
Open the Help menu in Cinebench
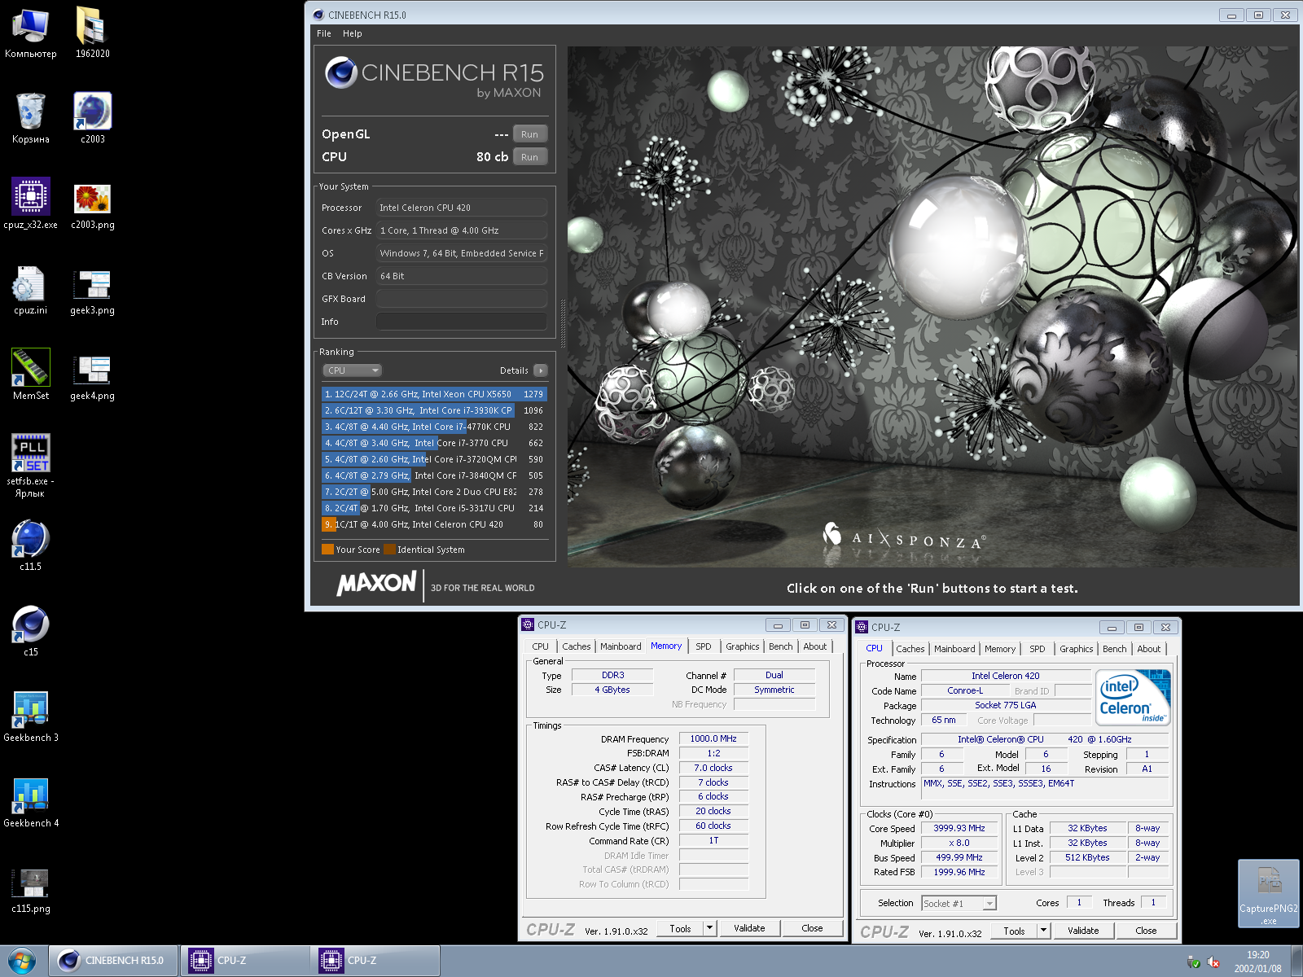(x=353, y=33)
